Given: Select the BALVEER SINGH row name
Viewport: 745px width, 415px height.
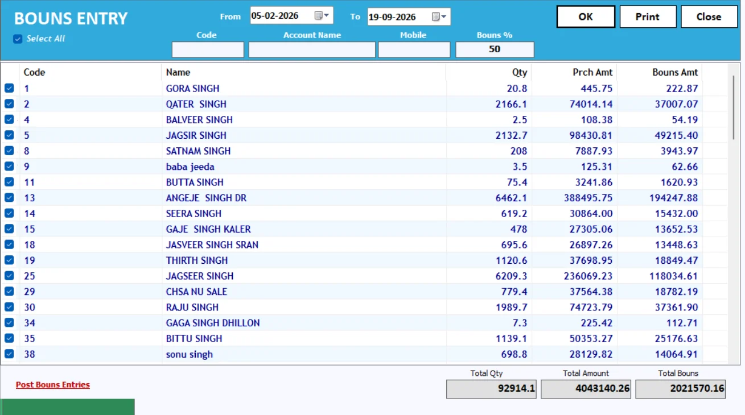Looking at the screenshot, I should [x=199, y=120].
